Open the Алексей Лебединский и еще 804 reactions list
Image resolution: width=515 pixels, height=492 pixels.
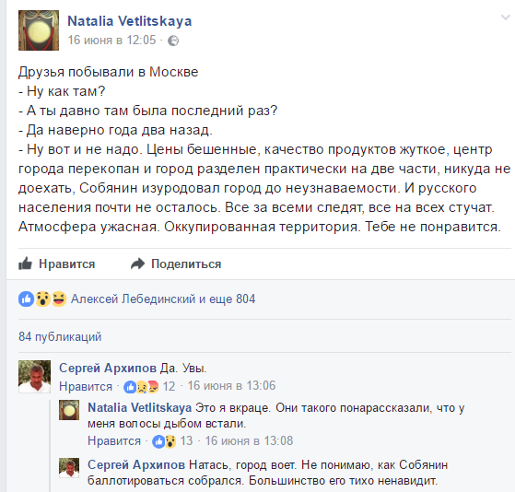pos(163,299)
